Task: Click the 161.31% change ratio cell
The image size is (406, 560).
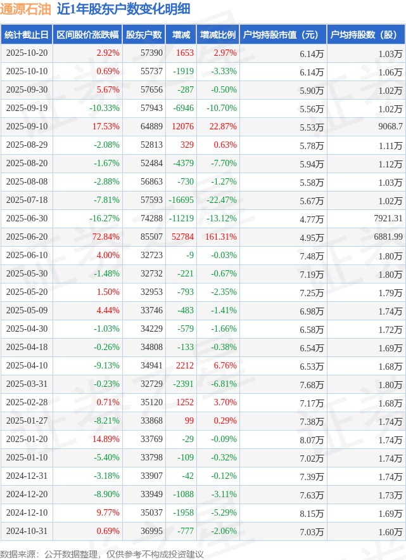Action: coord(220,237)
